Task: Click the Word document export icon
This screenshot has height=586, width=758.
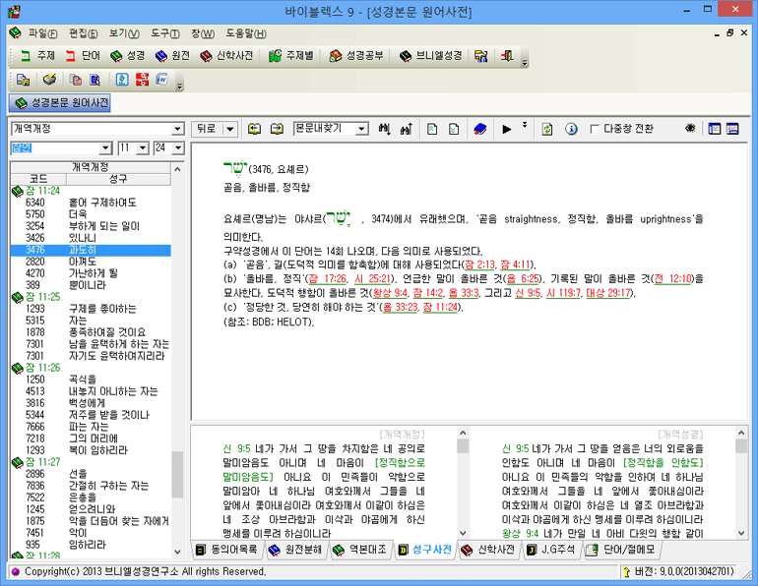Action: tap(162, 80)
